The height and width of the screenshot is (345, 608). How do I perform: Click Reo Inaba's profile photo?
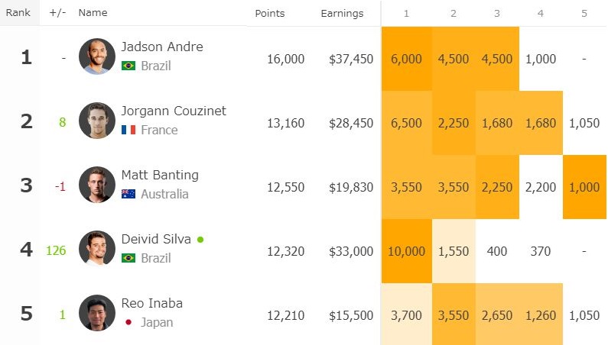click(x=97, y=313)
